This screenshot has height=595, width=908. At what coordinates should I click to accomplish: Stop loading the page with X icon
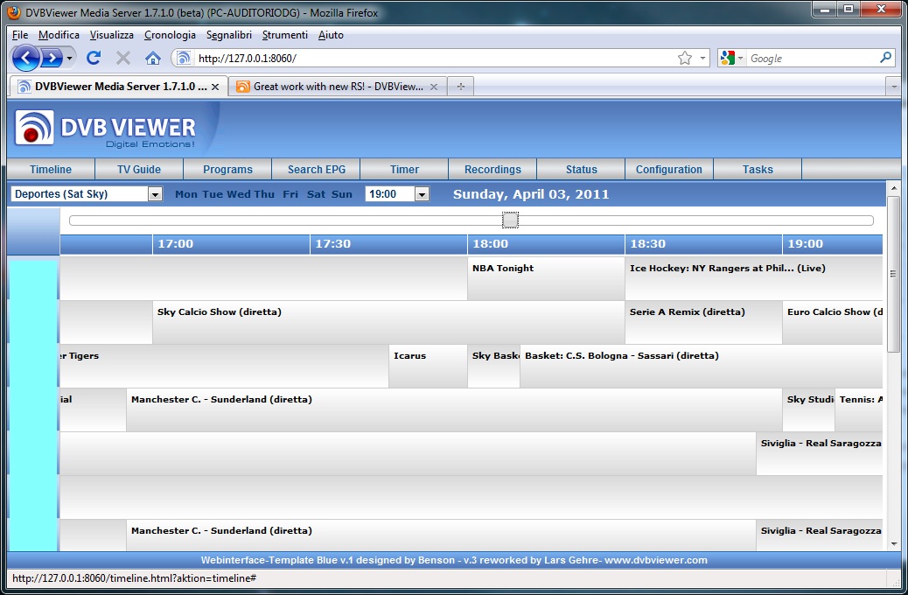pos(122,58)
